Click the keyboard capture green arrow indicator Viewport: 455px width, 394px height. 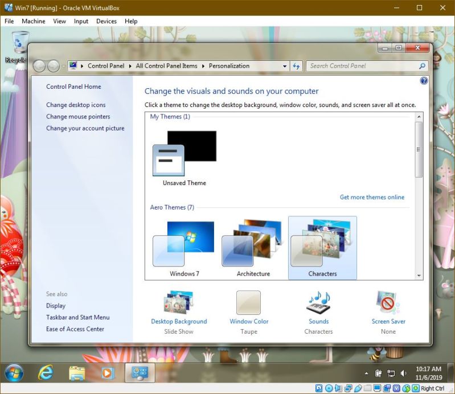coord(416,388)
